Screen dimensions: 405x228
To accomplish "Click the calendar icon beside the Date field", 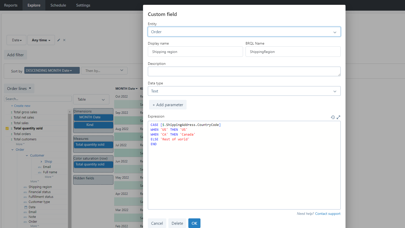I will pos(26,207).
